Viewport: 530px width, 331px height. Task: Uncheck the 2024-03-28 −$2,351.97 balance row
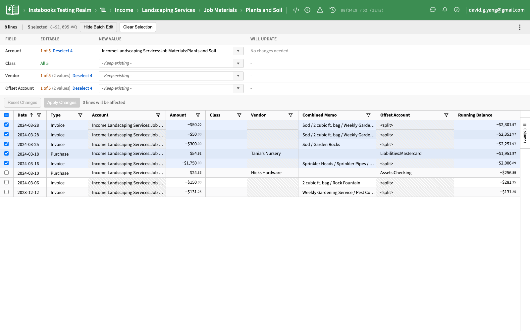pyautogui.click(x=7, y=134)
